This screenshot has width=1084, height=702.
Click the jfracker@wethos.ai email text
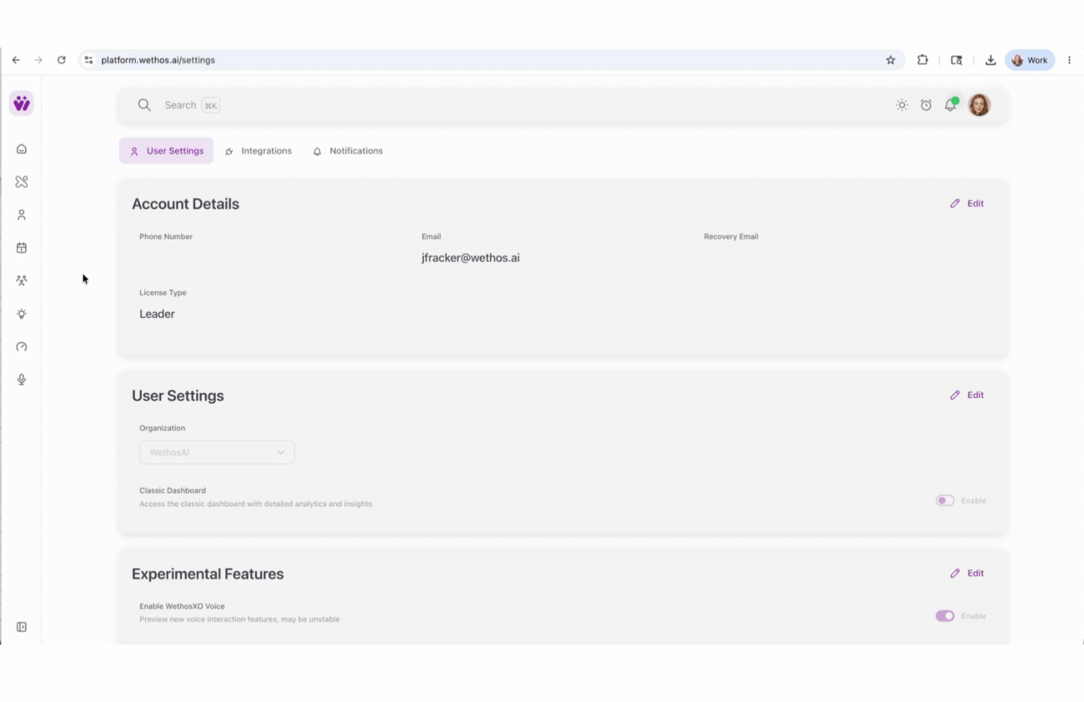pos(470,258)
